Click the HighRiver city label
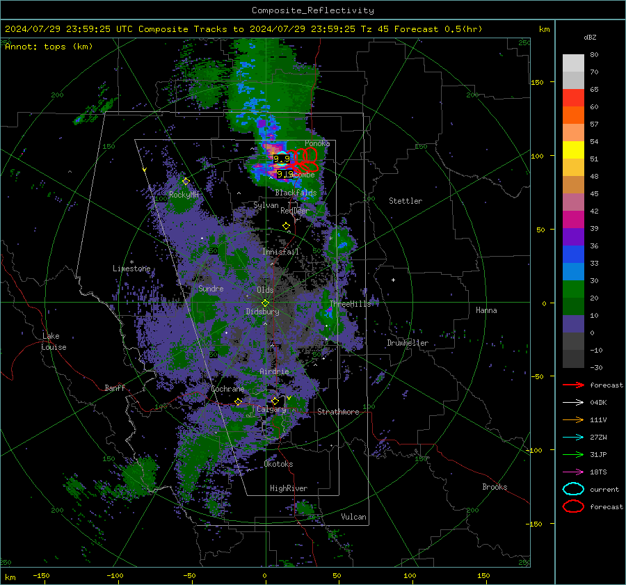 pyautogui.click(x=289, y=488)
